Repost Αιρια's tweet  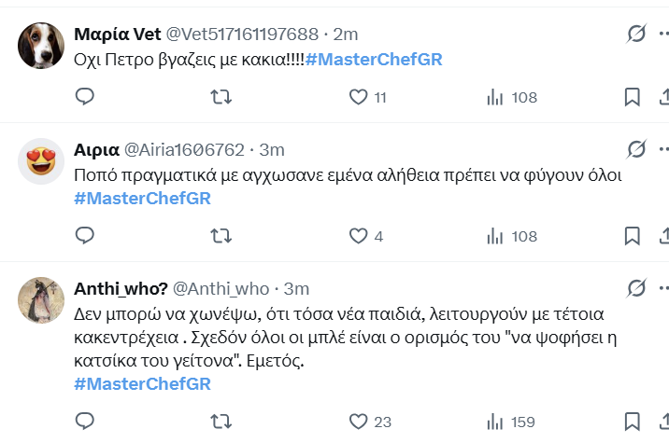tap(221, 237)
